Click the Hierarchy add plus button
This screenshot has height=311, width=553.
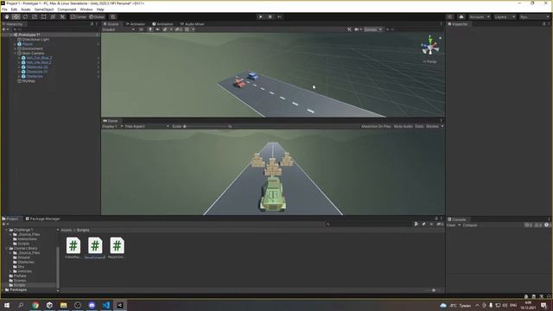coord(3,29)
